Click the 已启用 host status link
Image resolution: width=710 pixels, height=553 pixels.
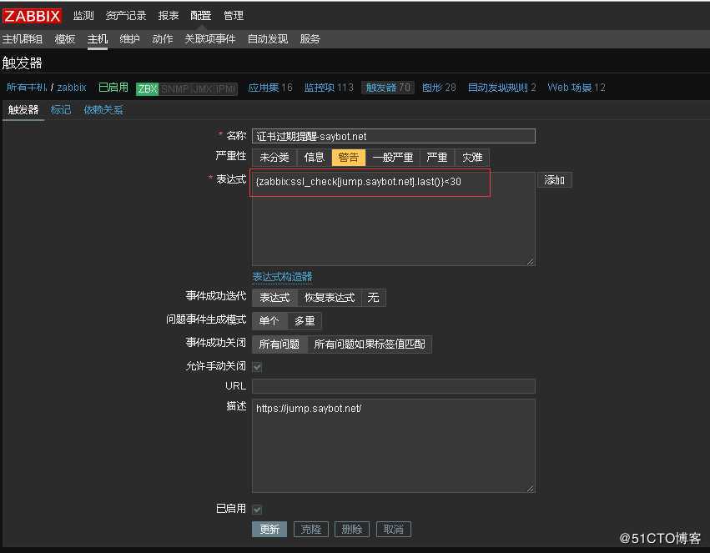113,87
